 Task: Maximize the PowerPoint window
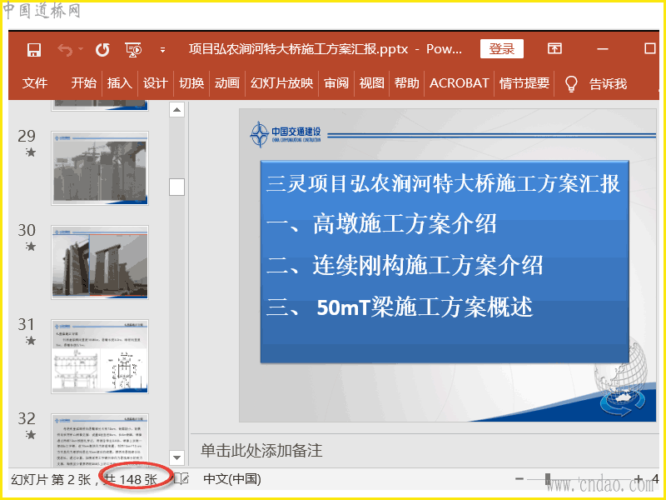pyautogui.click(x=650, y=48)
